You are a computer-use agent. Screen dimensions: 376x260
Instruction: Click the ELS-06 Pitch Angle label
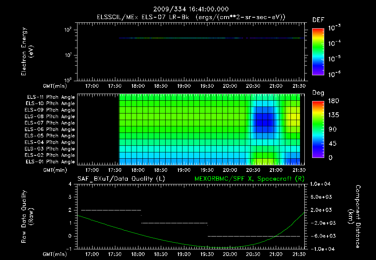tap(50, 129)
